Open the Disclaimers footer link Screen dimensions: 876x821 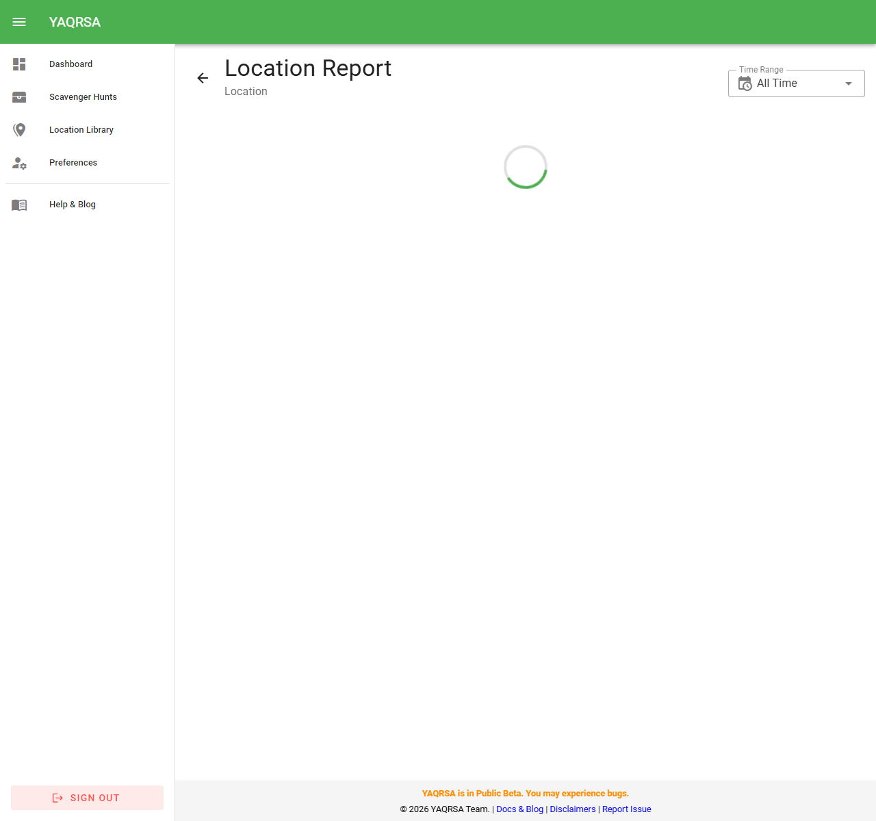coord(573,809)
